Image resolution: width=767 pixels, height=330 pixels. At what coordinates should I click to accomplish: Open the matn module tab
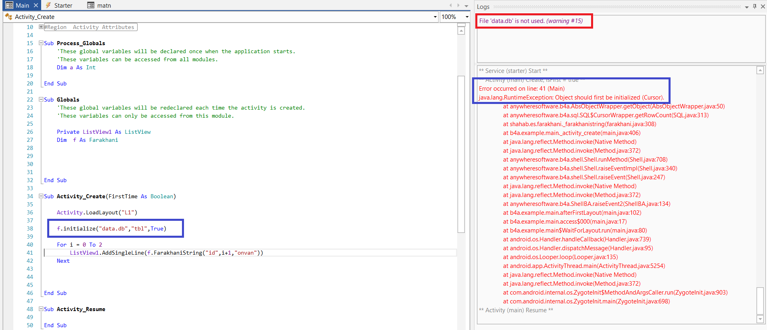[x=104, y=6]
